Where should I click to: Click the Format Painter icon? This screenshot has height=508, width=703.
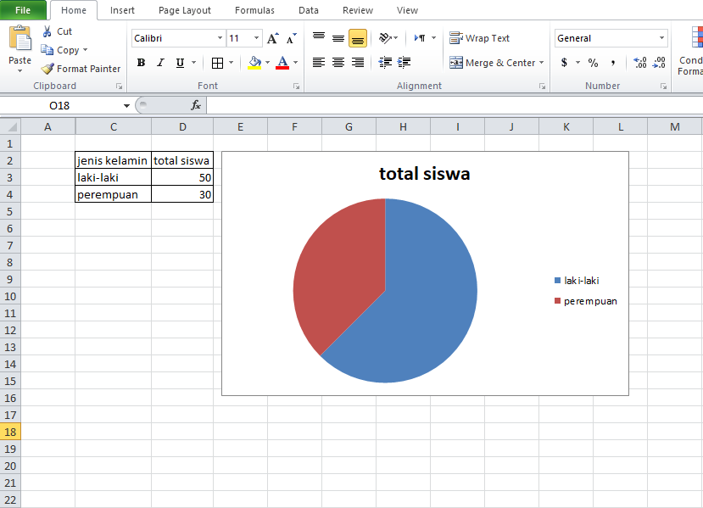[47, 69]
